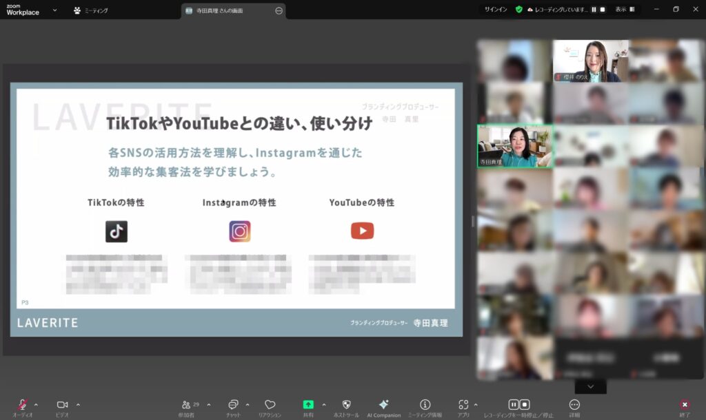Click the 寺田真理 name in slide footer

430,323
